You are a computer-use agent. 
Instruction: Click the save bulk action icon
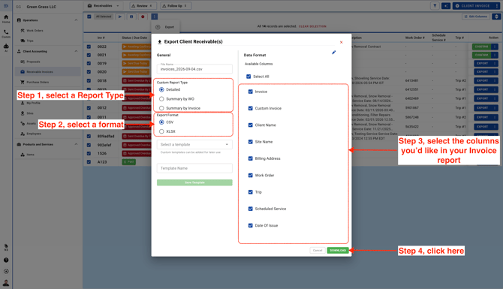(131, 17)
